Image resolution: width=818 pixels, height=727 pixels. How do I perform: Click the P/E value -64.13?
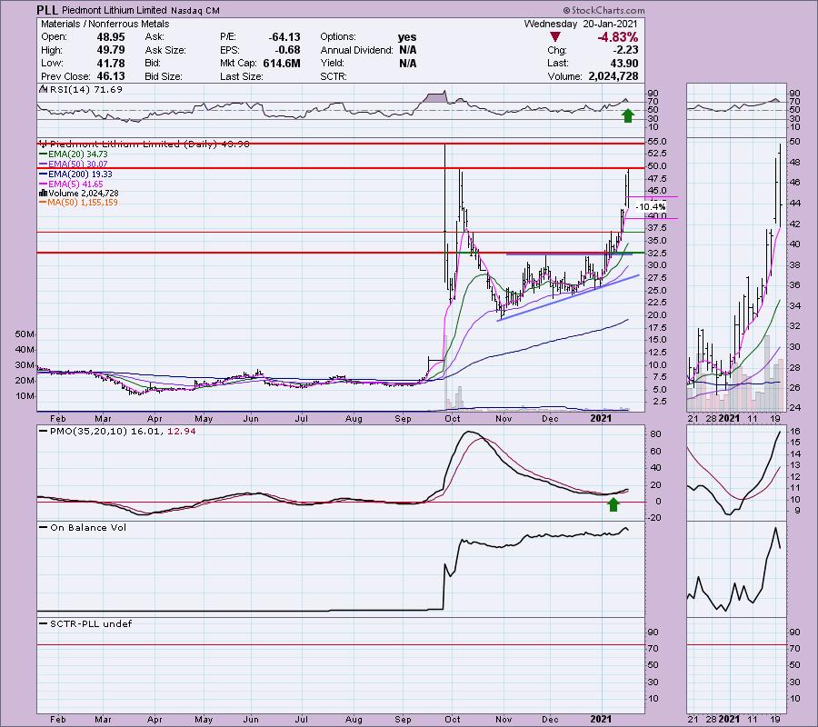pos(284,37)
